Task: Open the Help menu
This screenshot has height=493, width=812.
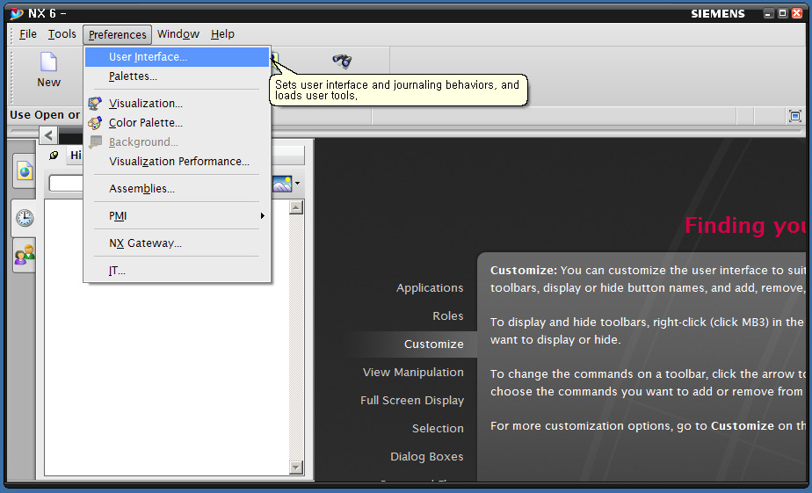Action: click(222, 34)
